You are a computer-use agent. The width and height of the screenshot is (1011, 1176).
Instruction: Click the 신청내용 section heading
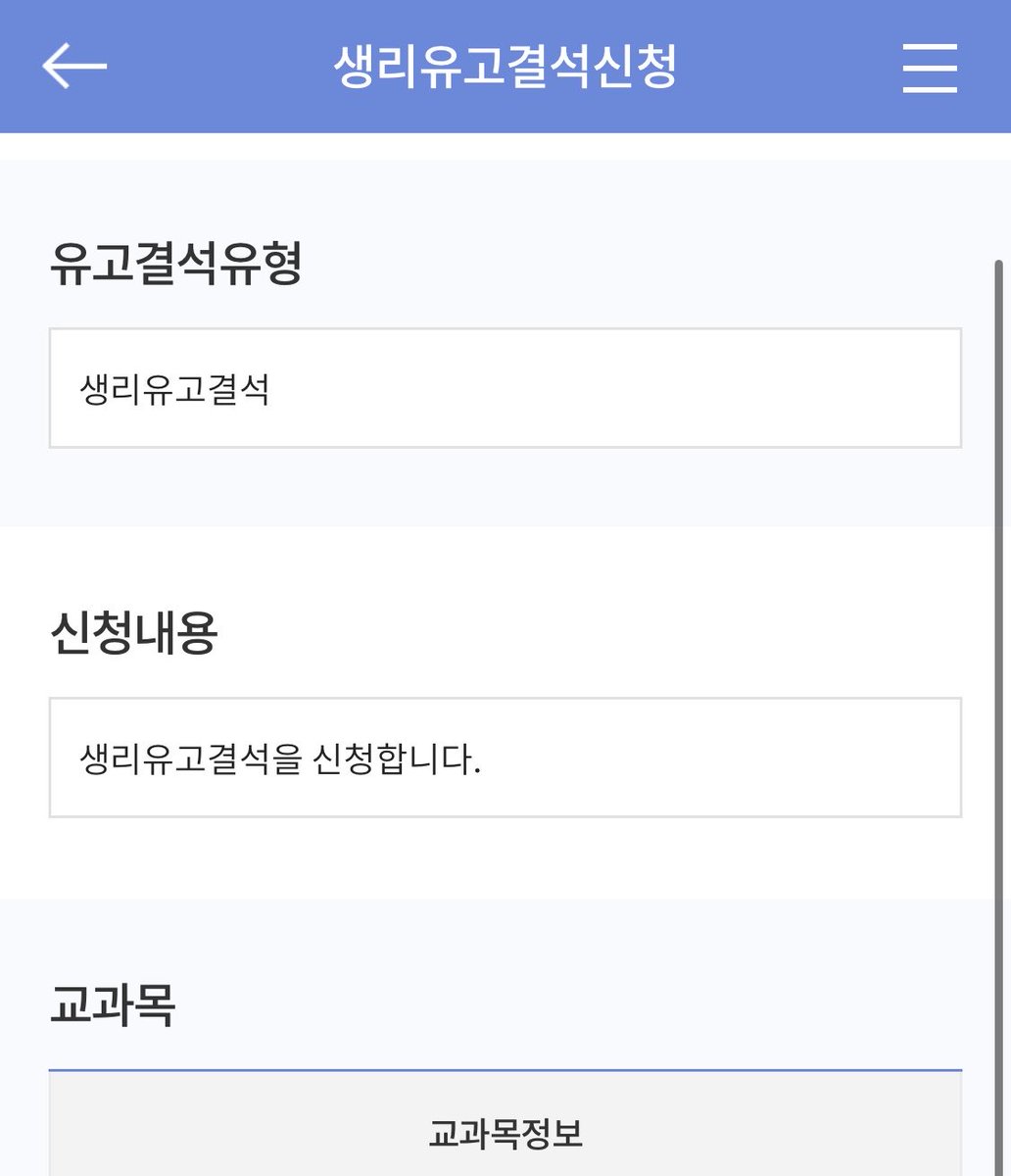click(133, 633)
